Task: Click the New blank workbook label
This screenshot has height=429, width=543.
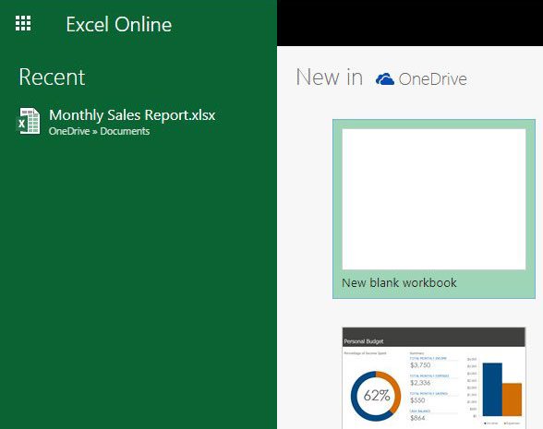Action: pyautogui.click(x=399, y=282)
